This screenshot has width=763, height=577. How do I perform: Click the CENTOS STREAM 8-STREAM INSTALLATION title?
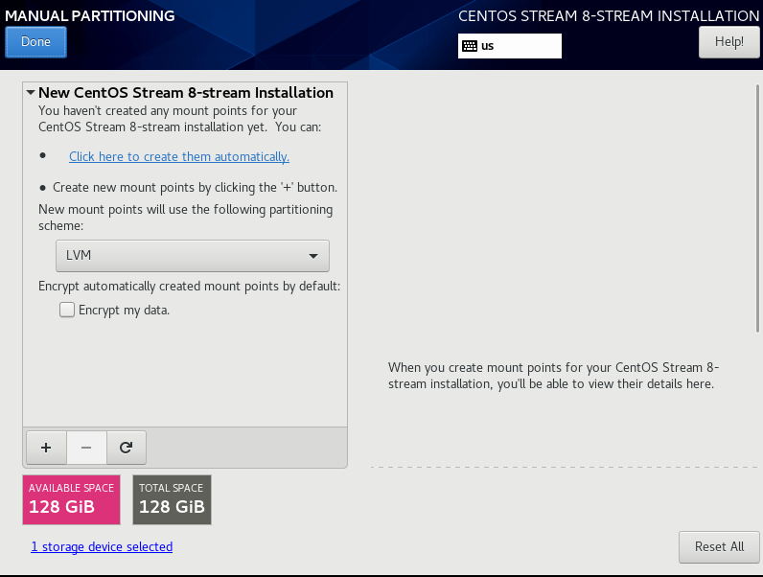(x=609, y=16)
